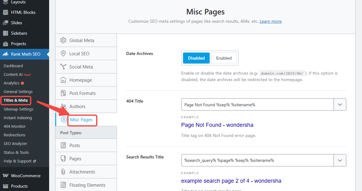Click the Social Meta share icon
This screenshot has height=191, width=362.
click(63, 67)
